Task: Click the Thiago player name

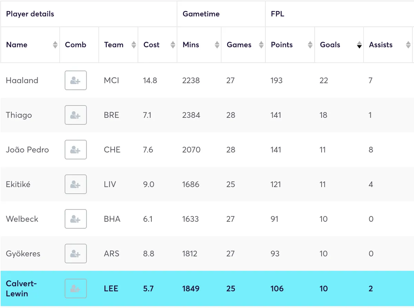Action: [19, 115]
